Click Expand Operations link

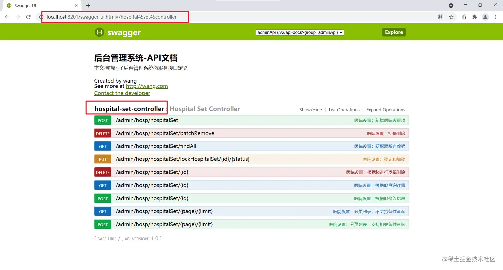(x=386, y=110)
